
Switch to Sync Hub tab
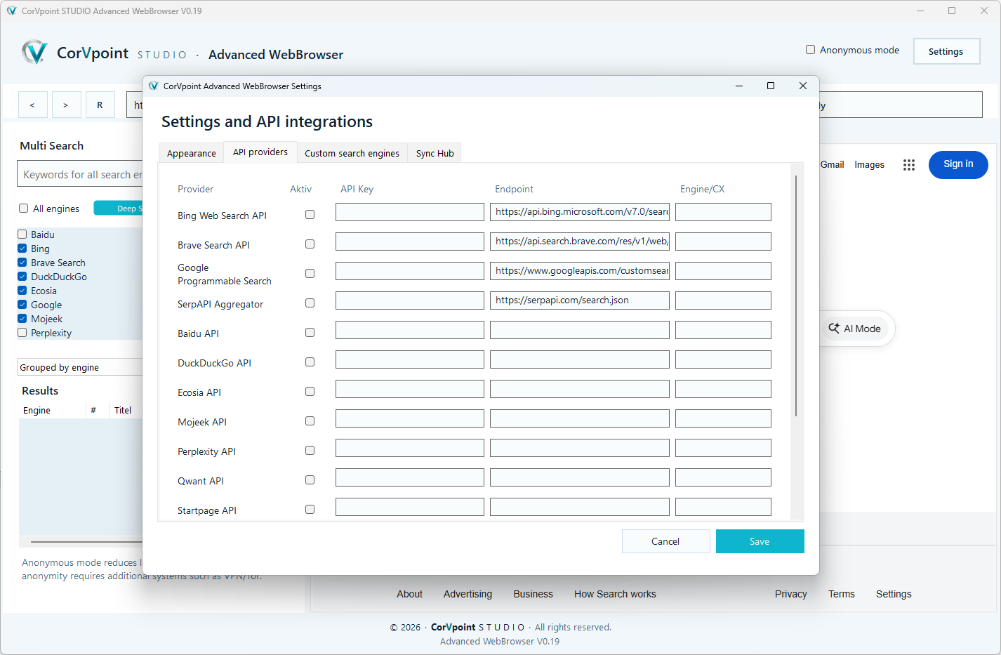(x=435, y=153)
